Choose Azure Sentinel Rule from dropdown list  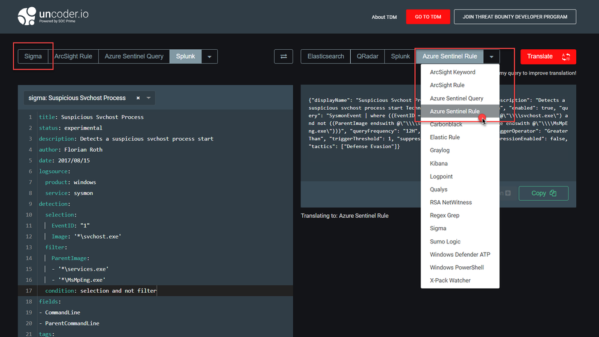(460, 111)
